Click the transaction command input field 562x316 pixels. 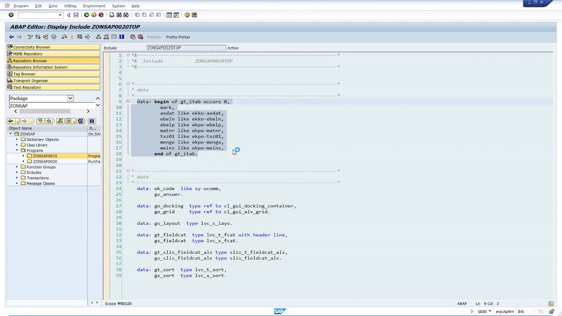click(38, 15)
